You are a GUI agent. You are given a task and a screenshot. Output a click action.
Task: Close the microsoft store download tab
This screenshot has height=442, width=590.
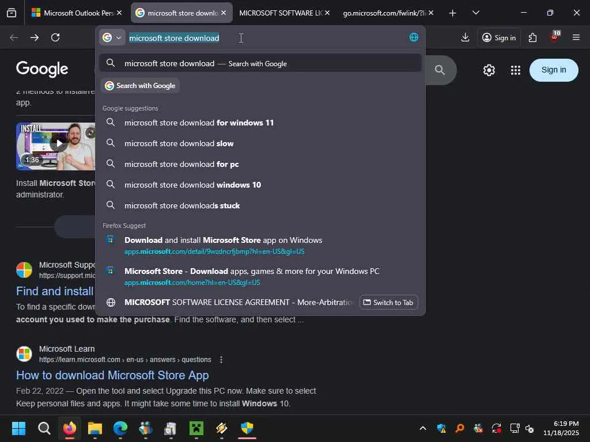pyautogui.click(x=224, y=13)
